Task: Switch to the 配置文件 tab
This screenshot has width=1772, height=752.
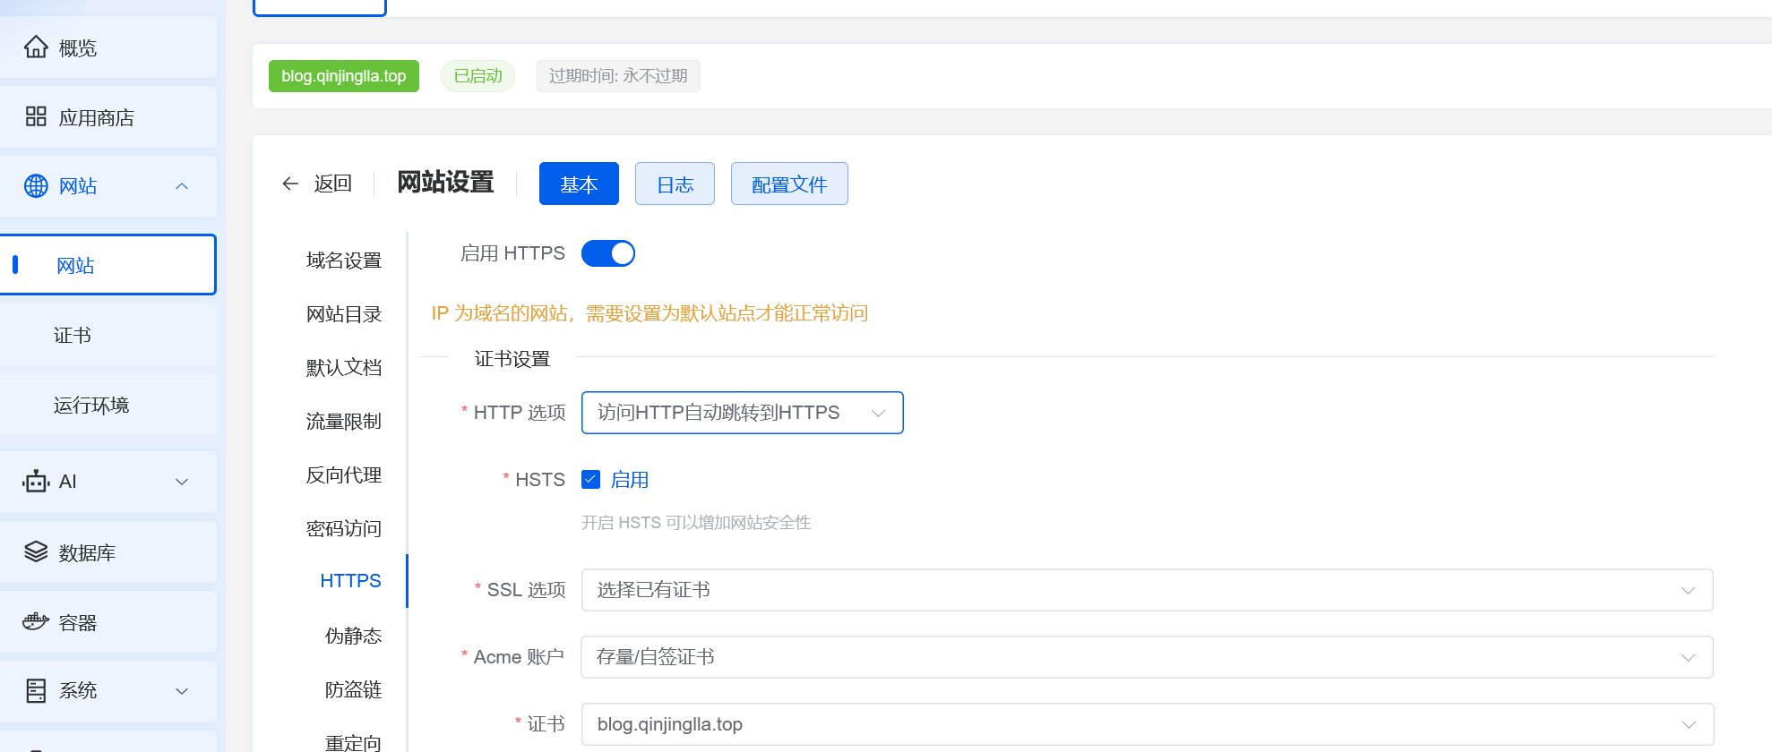Action: tap(789, 184)
